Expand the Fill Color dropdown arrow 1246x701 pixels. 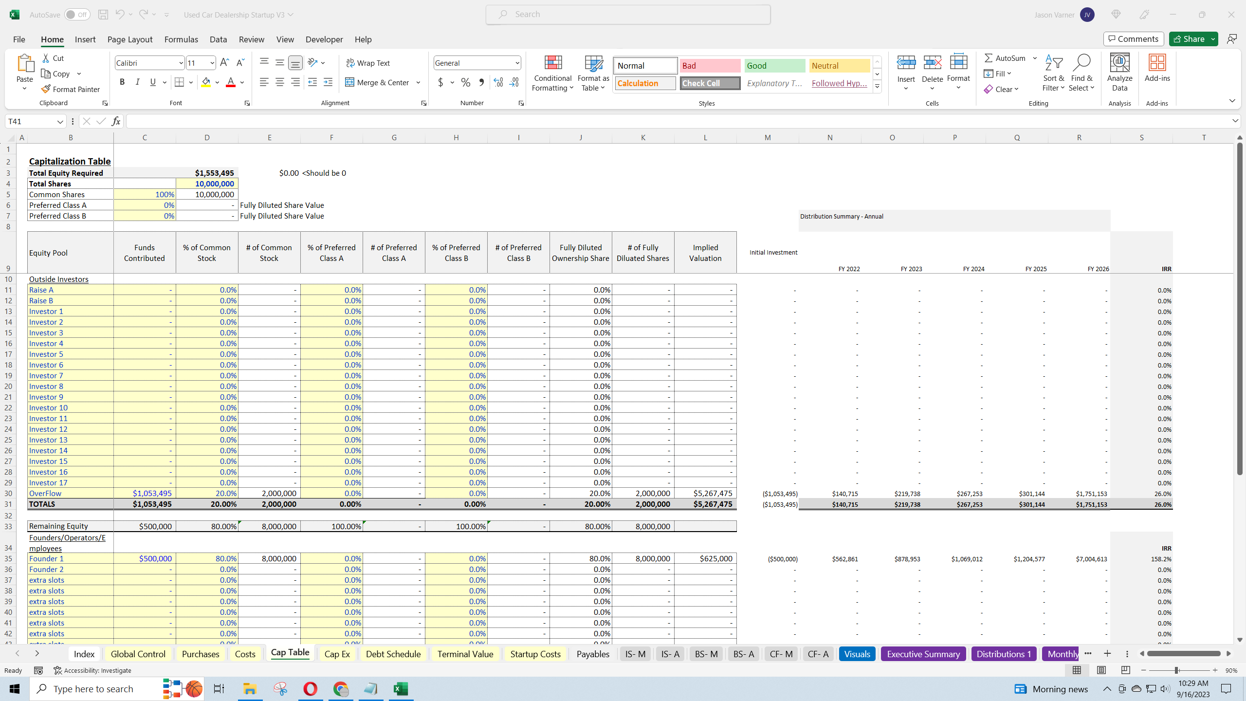(216, 82)
